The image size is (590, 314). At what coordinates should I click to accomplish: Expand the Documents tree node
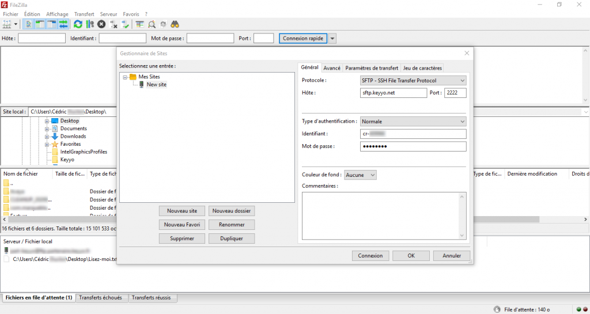click(47, 129)
